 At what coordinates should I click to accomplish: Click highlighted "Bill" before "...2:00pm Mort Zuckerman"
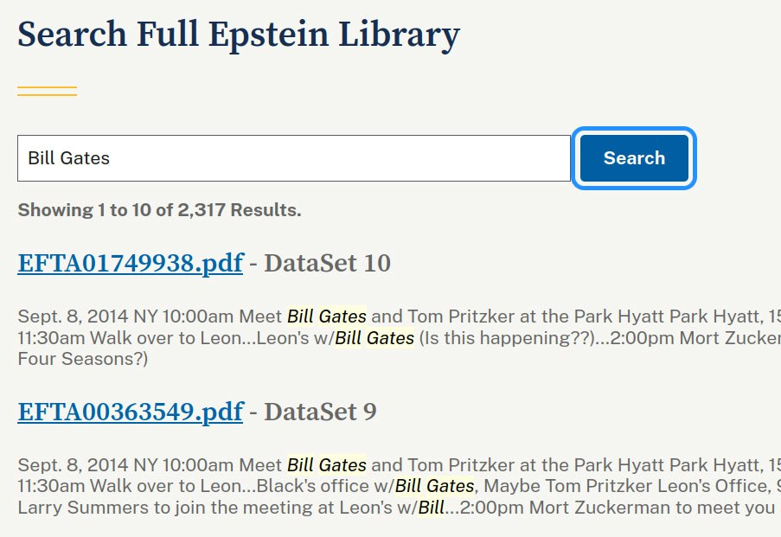(x=431, y=508)
